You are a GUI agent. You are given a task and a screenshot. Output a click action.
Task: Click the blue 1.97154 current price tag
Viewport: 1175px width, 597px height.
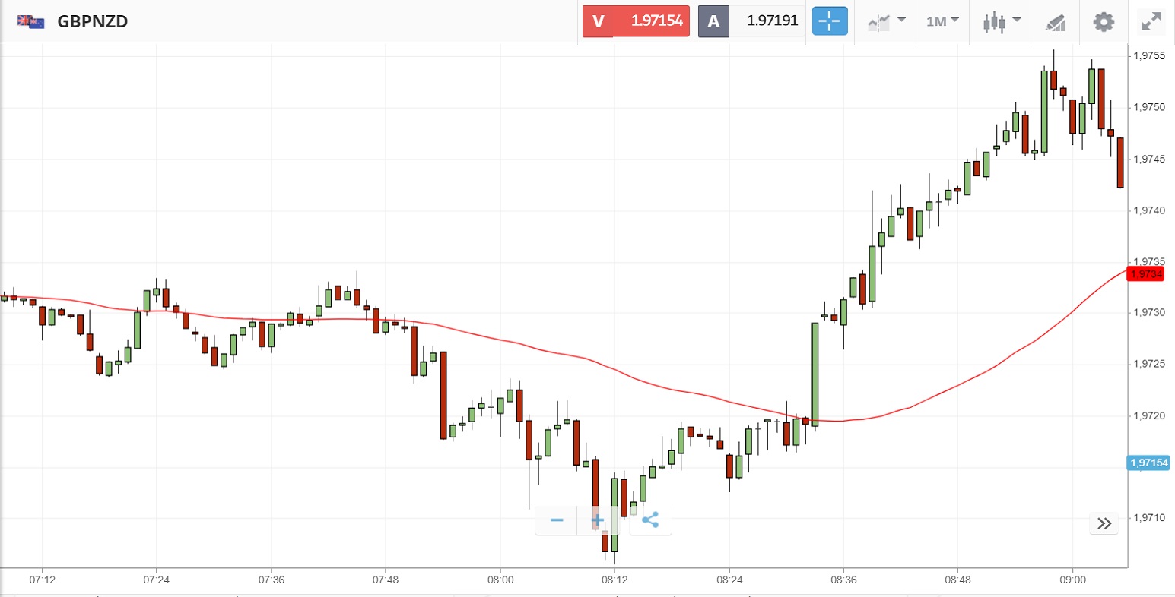click(x=1148, y=463)
